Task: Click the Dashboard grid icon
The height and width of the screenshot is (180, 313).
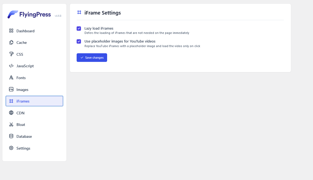Action: [11, 31]
